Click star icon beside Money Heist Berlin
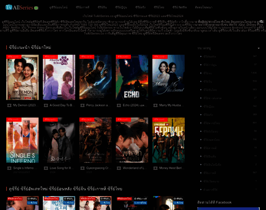The image size is (266, 210). [x=155, y=168]
